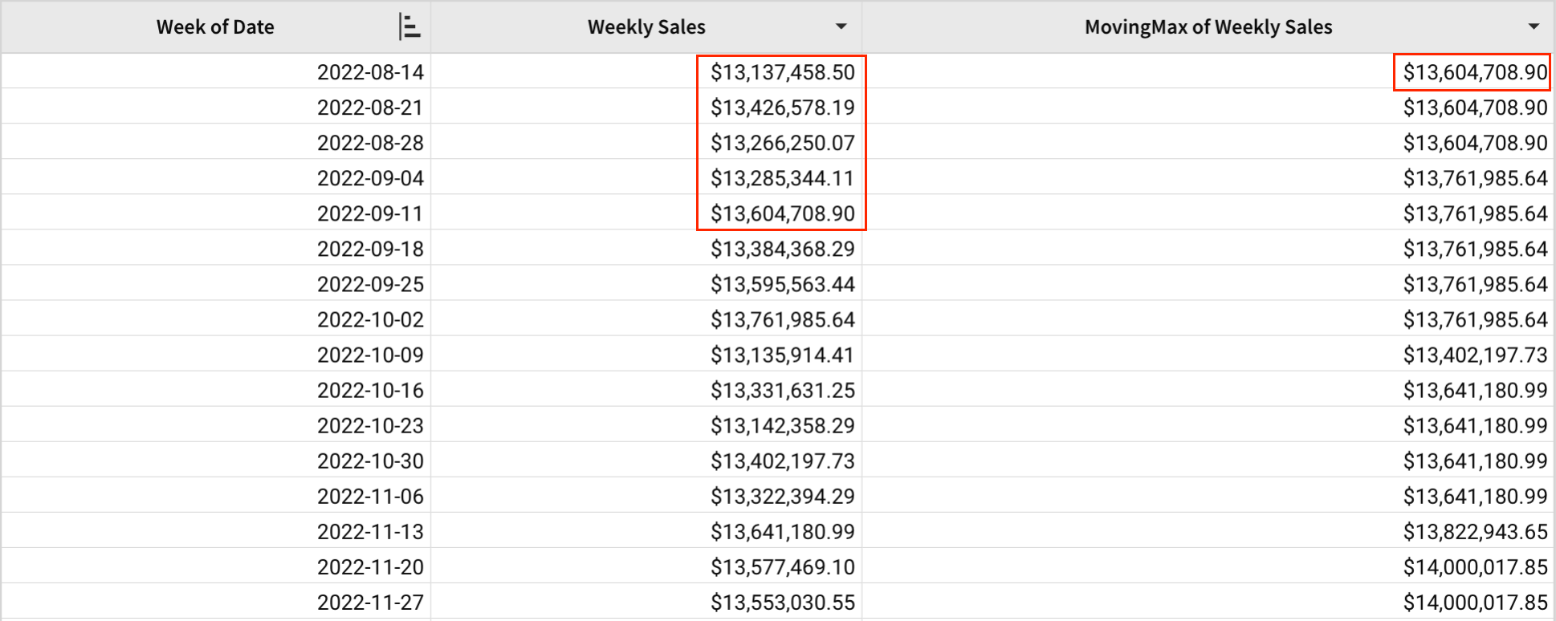Click the 2022-11-27 date cell
1556x621 pixels.
370,602
